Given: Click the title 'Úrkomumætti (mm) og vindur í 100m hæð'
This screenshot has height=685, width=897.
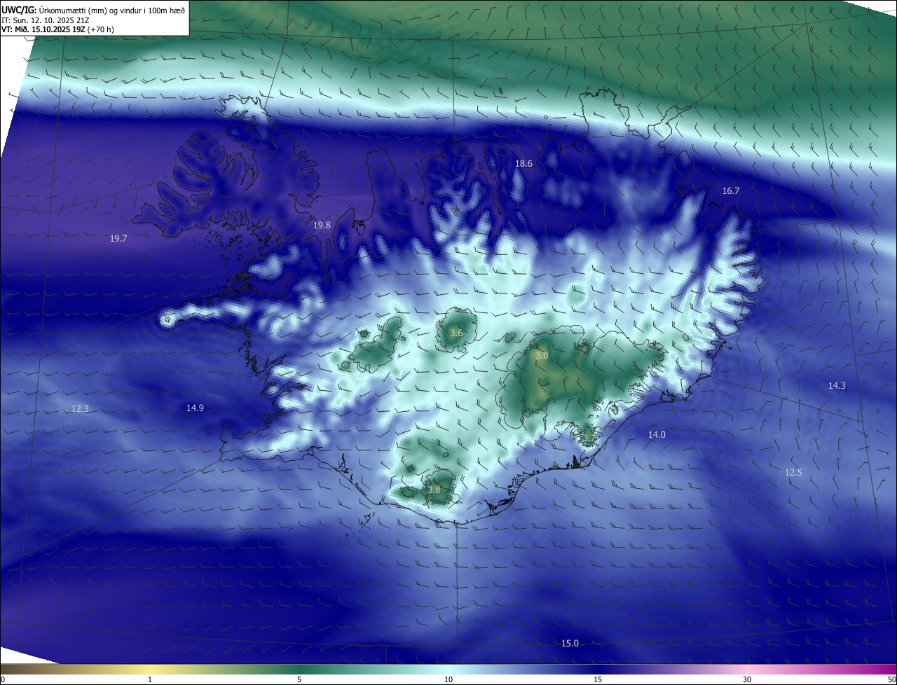Looking at the screenshot, I should (x=112, y=9).
